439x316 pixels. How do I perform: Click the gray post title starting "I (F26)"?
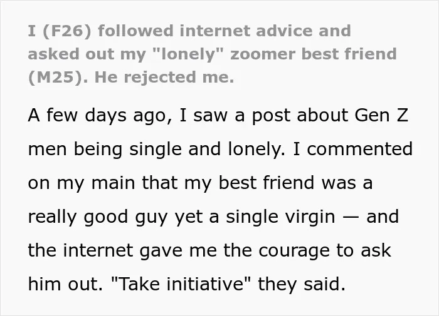[x=212, y=54]
